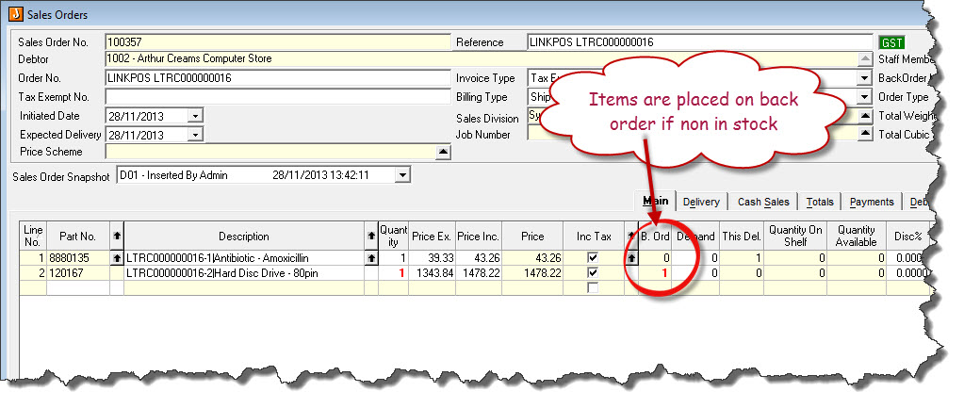The image size is (964, 408).
Task: Click red quantity 1 in Hard Disc Drive row
Action: (x=394, y=273)
